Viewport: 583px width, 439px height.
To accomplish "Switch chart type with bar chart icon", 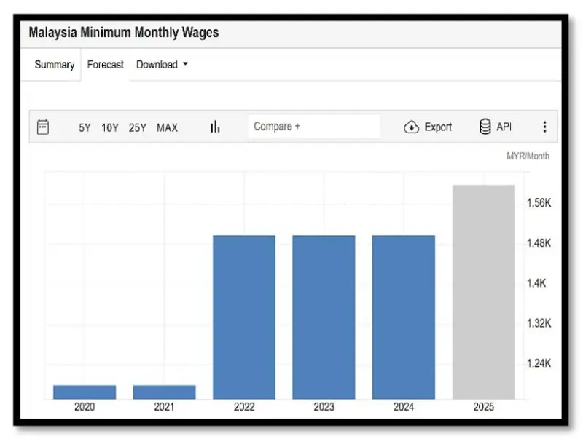I will 215,127.
